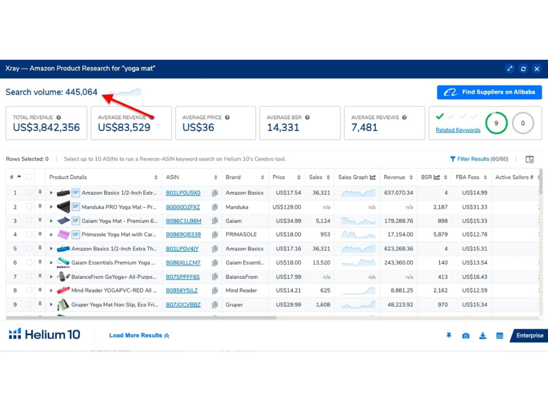Open ASIN link B07SPPFF6S
Image resolution: width=548 pixels, height=411 pixels.
point(183,277)
